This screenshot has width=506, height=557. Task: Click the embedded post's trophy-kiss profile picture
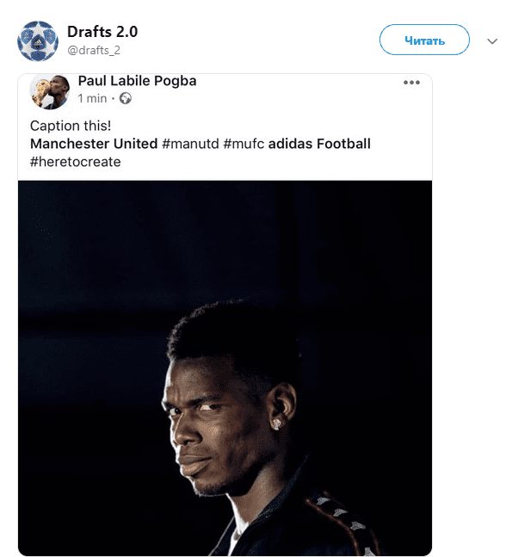50,91
